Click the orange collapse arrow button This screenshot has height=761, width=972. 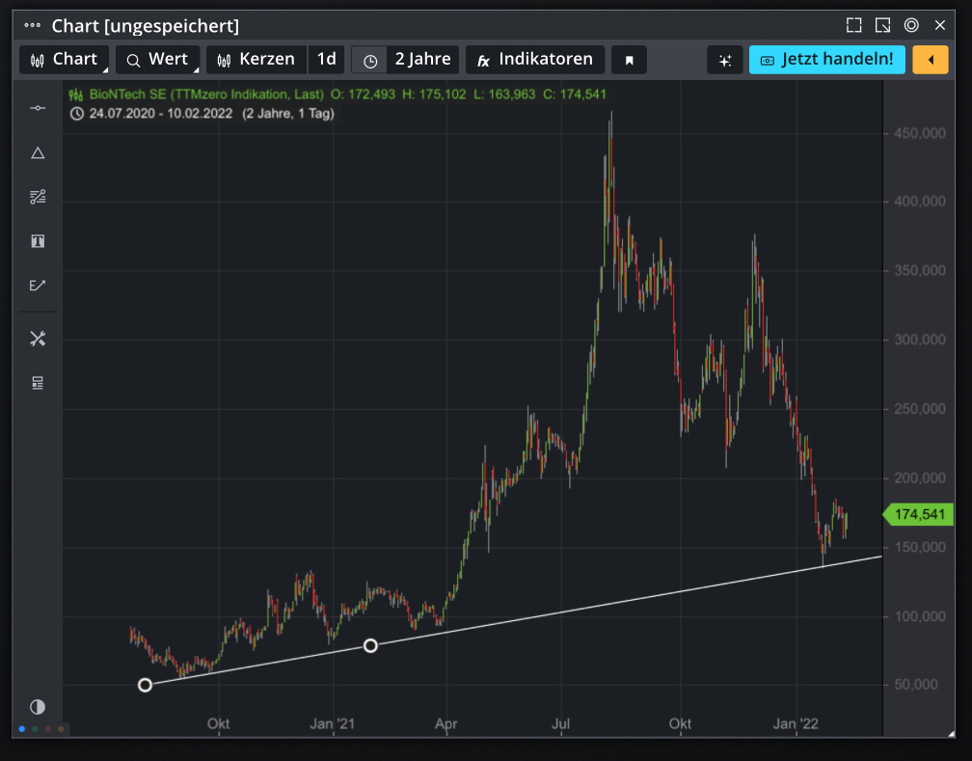[x=930, y=59]
